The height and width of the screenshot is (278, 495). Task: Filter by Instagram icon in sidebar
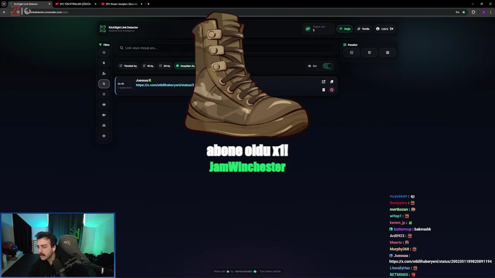tap(104, 94)
